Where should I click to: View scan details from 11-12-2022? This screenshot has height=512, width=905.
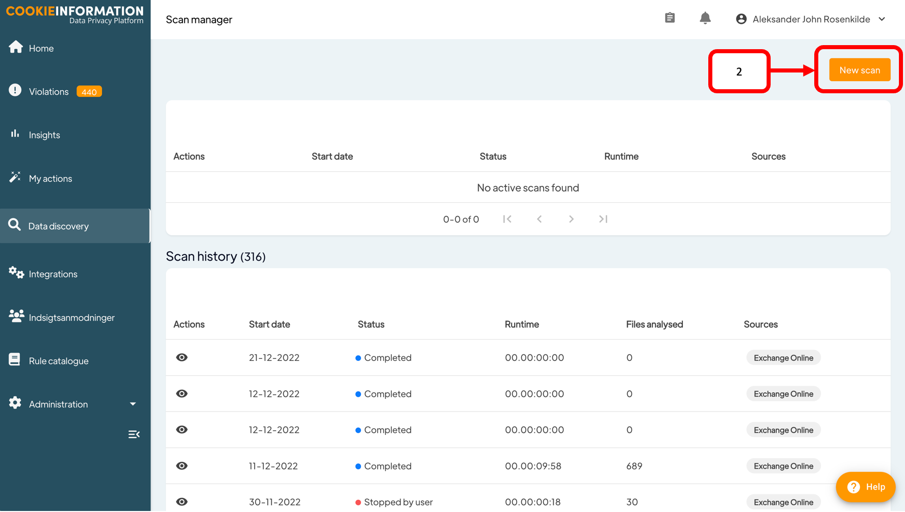coord(182,466)
